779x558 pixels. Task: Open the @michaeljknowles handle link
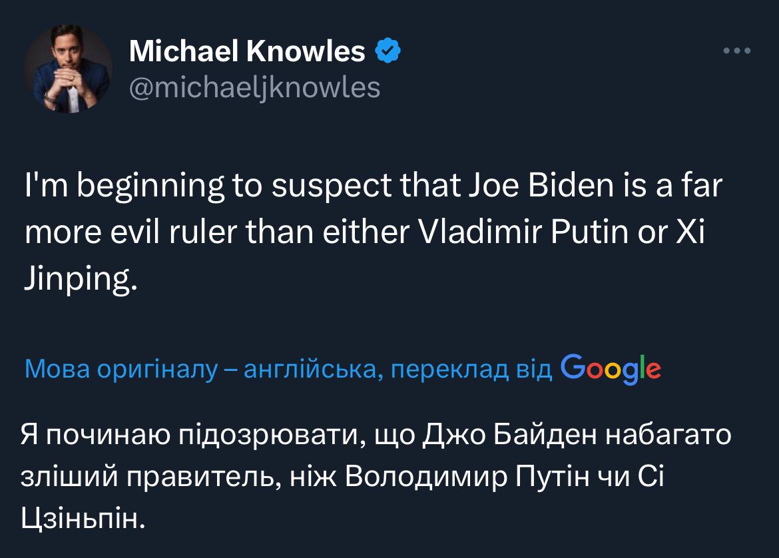click(254, 87)
